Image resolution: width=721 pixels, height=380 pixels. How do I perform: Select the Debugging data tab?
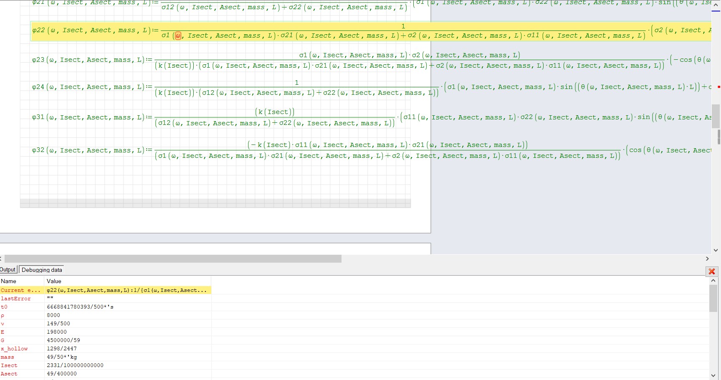coord(42,270)
